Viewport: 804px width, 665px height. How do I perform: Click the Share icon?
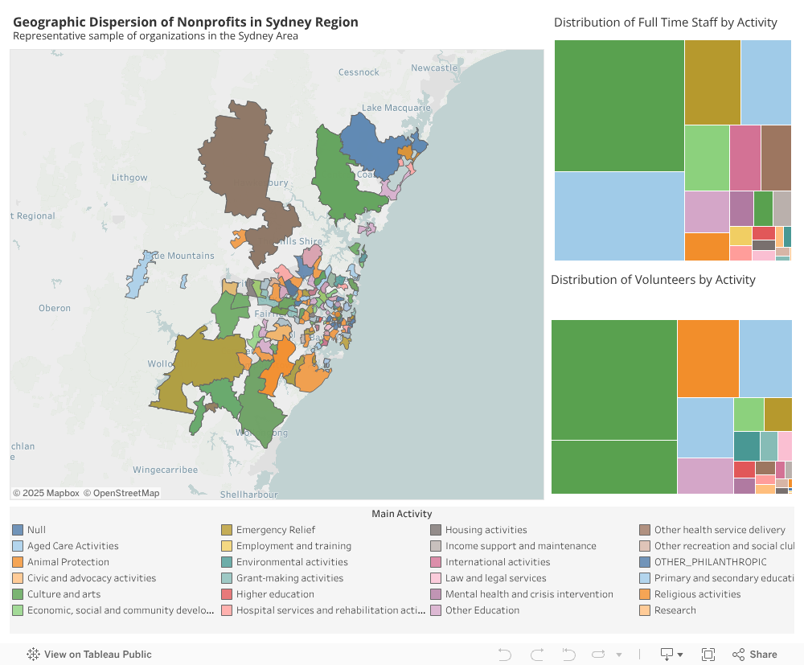[x=754, y=655]
